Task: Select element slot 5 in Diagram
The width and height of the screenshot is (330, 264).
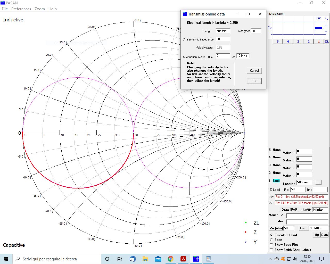Action: 278,42
